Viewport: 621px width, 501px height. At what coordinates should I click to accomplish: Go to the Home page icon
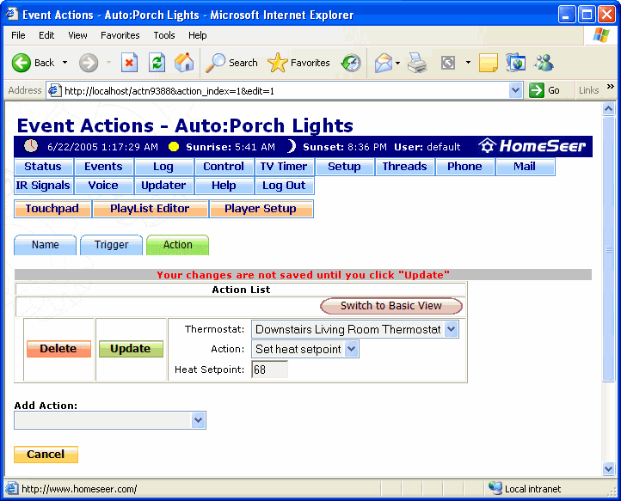(184, 63)
